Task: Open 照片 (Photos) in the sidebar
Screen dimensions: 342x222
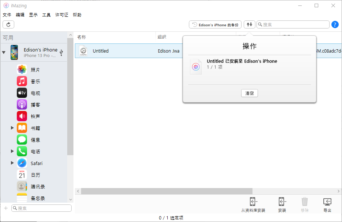Action: click(x=35, y=70)
